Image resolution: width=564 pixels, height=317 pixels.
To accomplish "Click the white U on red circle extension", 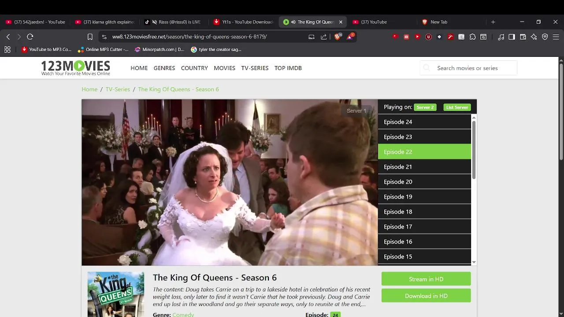I will [428, 37].
